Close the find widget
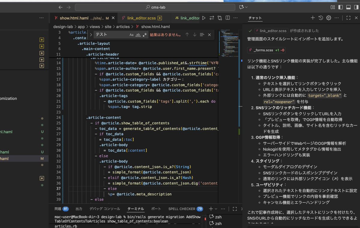 pos(209,35)
